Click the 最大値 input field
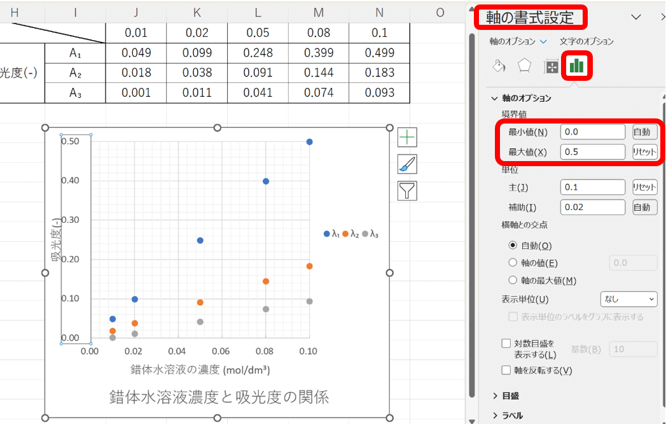Screen dimensions: 666x424 point(592,152)
